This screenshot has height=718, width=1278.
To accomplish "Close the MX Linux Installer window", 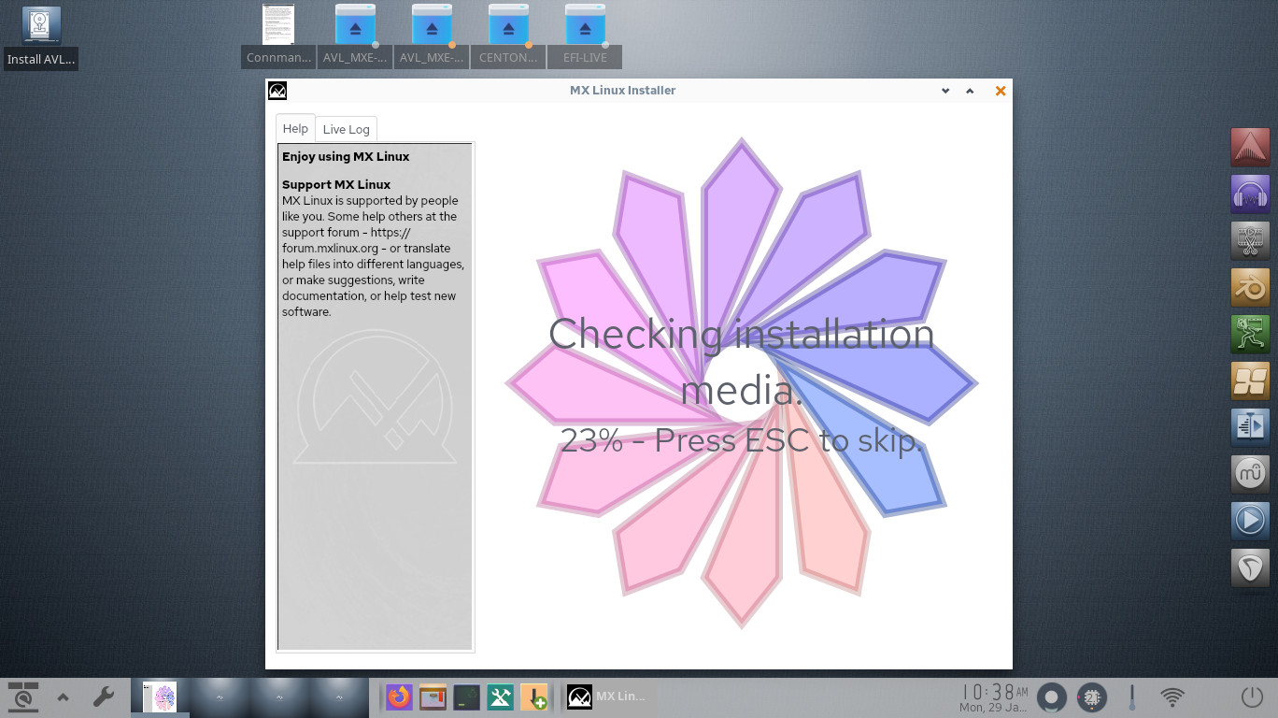I will tap(1001, 91).
